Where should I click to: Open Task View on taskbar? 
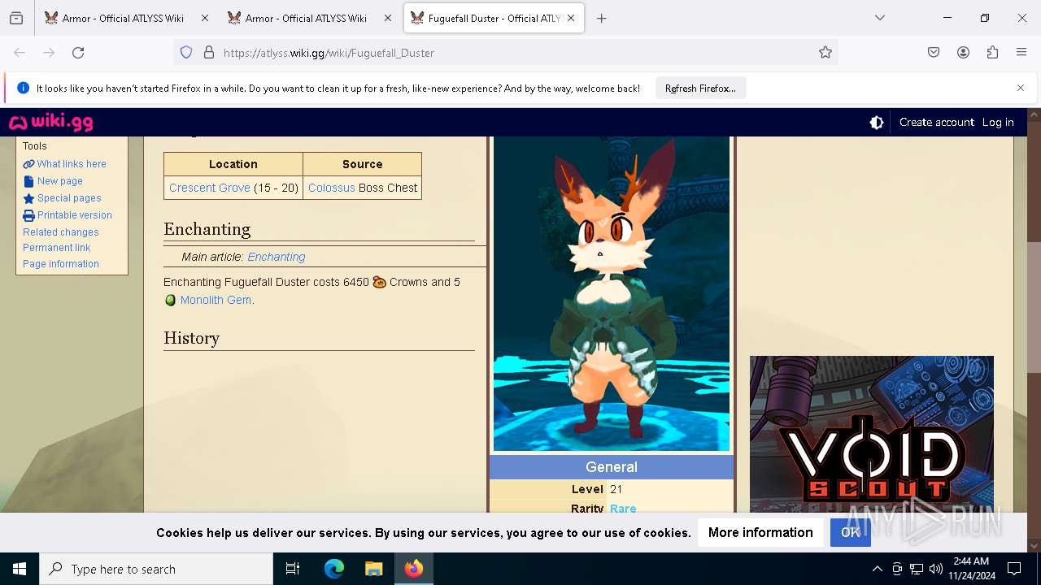click(293, 569)
